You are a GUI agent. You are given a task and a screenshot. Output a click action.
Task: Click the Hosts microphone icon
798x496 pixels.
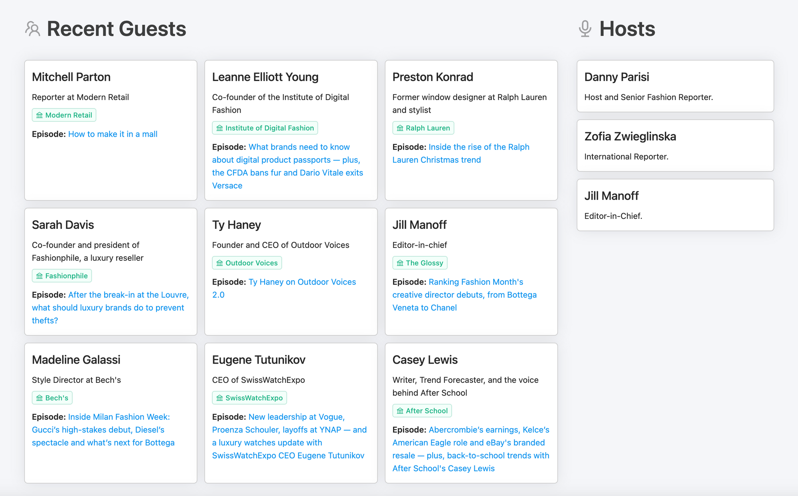coord(585,29)
